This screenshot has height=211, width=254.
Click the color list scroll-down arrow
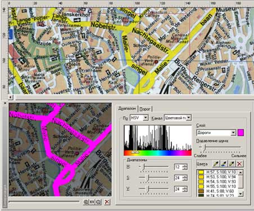(241, 194)
